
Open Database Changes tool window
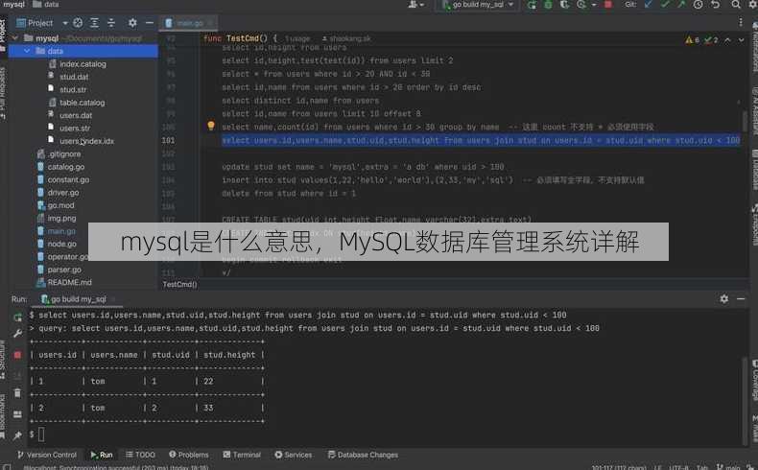pyautogui.click(x=363, y=455)
